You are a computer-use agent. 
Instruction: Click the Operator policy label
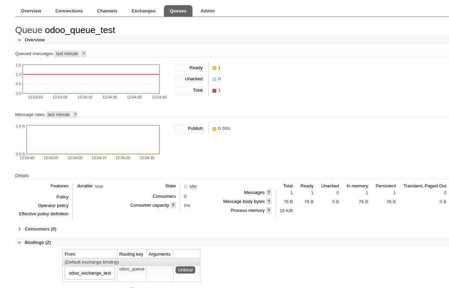click(x=53, y=206)
